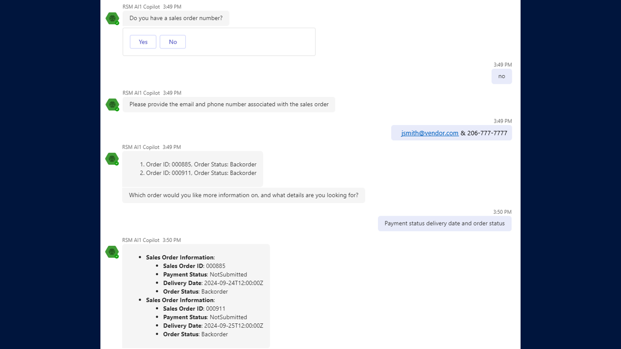Click the No button
Screen dimensions: 621x349
(x=173, y=42)
